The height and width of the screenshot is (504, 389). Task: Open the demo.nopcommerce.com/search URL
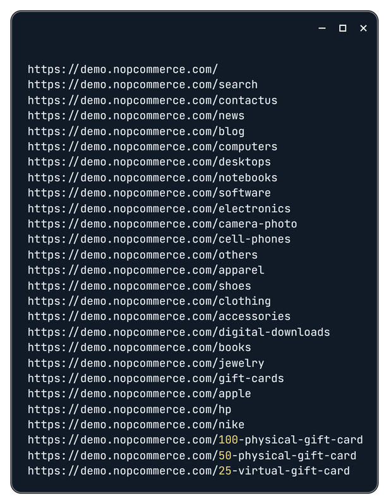(143, 85)
